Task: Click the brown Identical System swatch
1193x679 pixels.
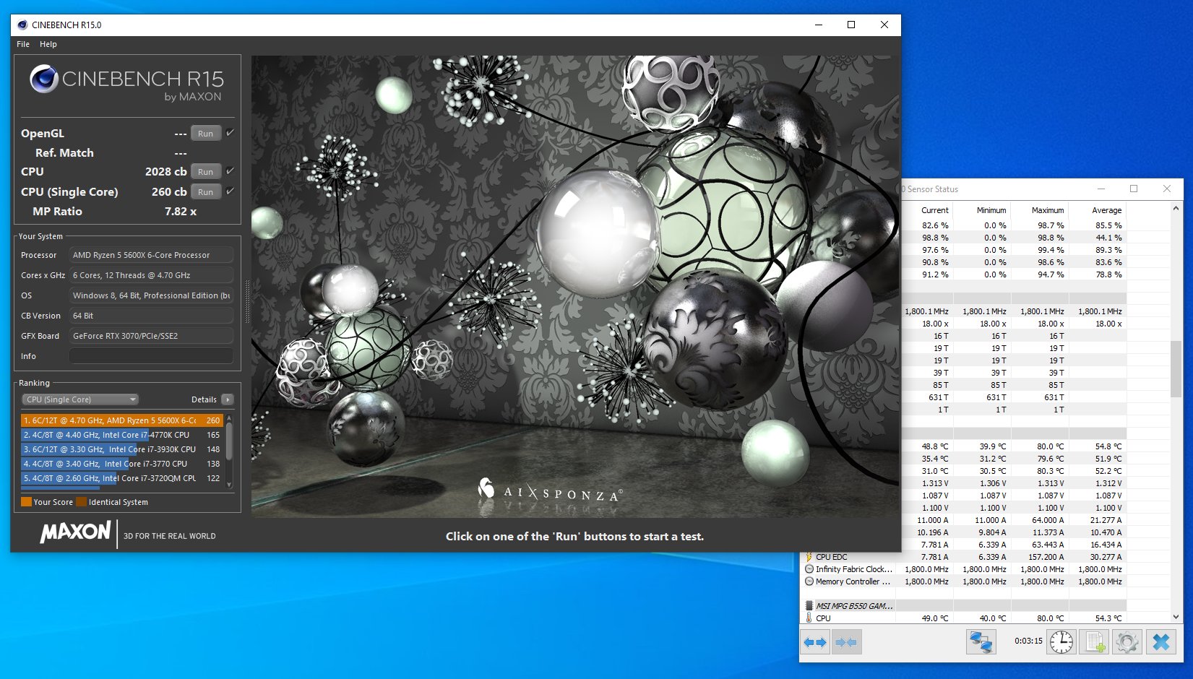Action: pos(81,502)
